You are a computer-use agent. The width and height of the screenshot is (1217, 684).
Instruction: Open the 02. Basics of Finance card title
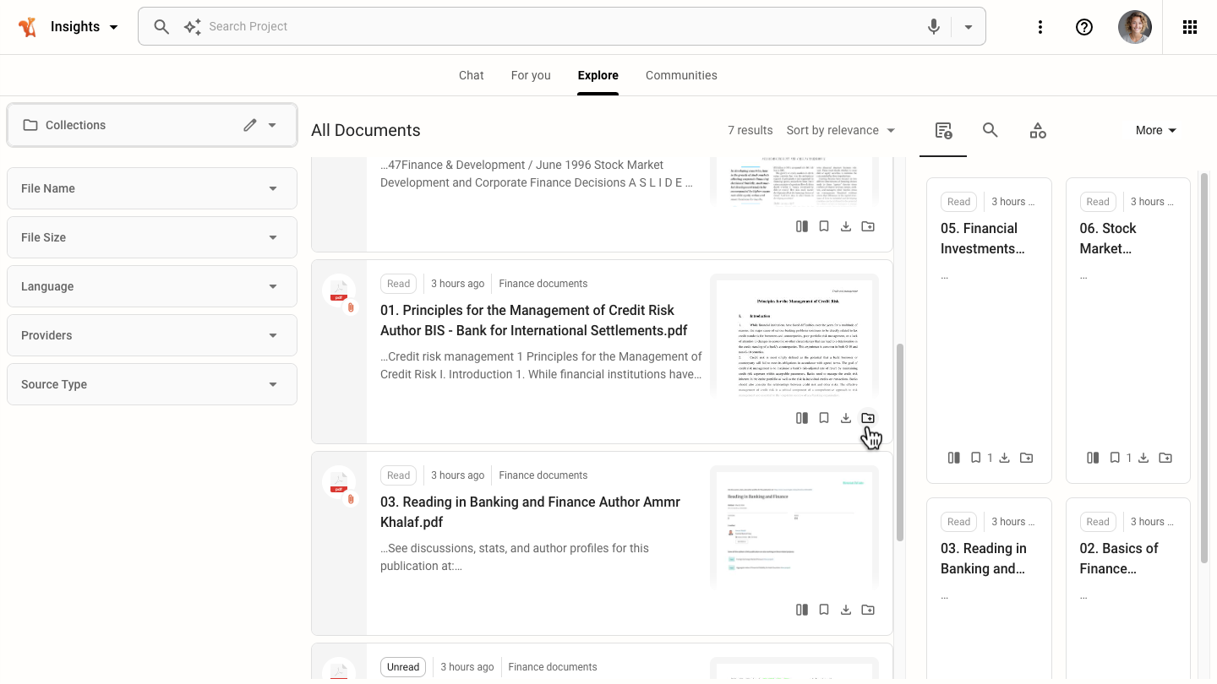click(1119, 558)
